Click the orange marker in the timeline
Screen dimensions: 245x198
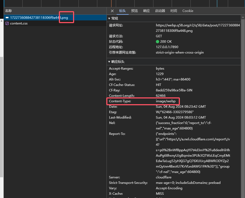(111, 3)
